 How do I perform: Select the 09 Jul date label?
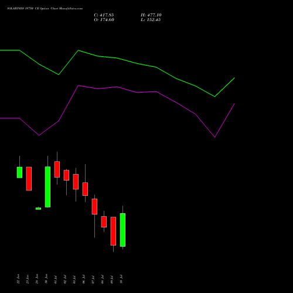click(x=112, y=280)
